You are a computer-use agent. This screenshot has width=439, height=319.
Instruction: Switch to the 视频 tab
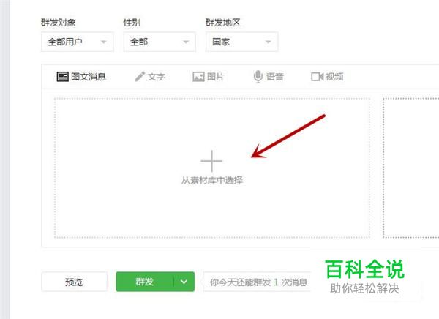(x=327, y=77)
